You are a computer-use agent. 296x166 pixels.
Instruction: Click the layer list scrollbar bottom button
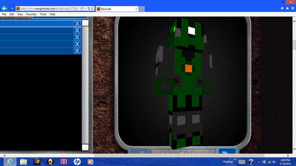pyautogui.click(x=85, y=147)
